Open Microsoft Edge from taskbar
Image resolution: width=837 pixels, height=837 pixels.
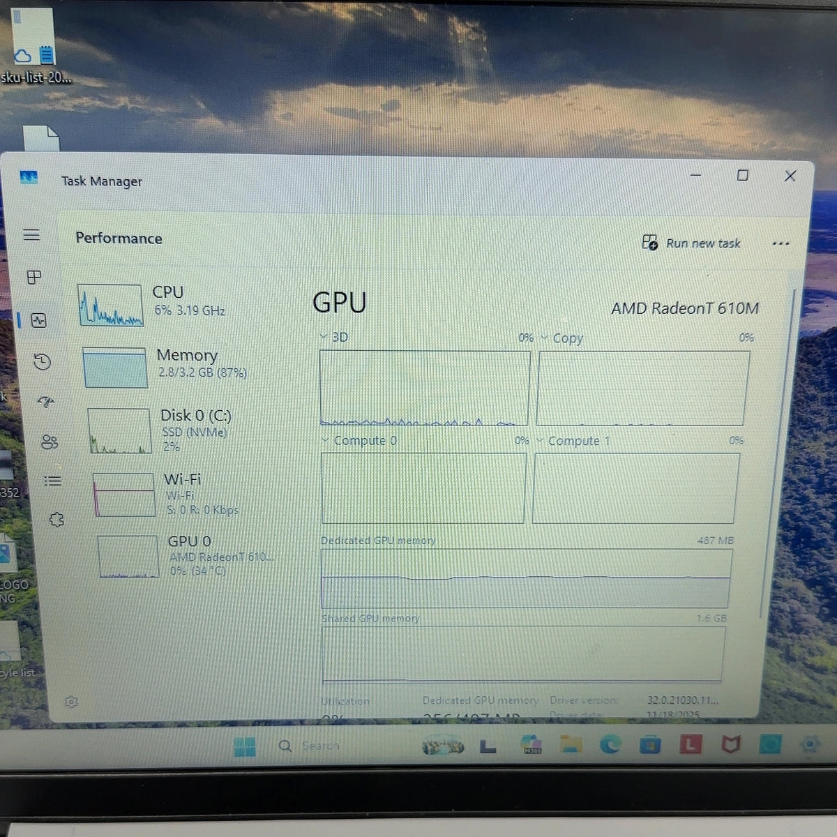[610, 745]
